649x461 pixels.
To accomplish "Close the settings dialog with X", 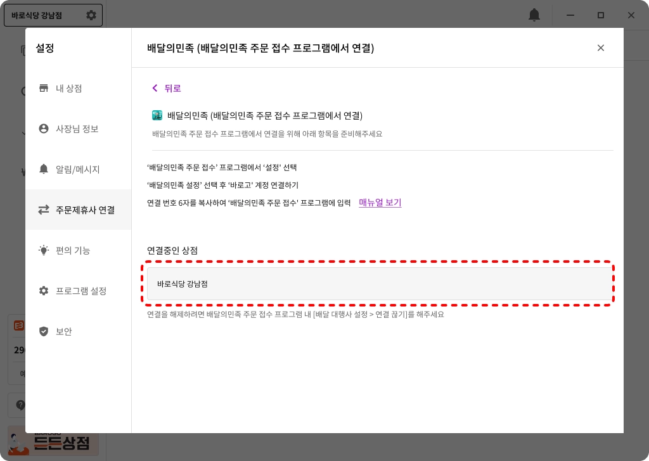I will (x=601, y=48).
